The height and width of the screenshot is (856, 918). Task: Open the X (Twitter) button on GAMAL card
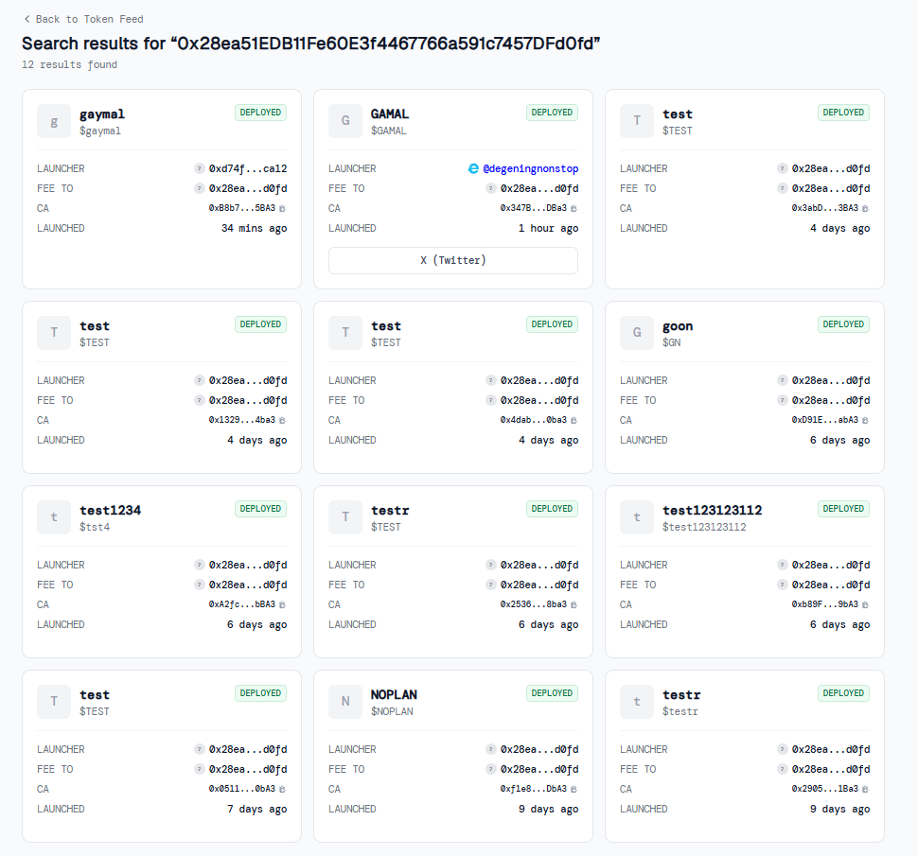(453, 260)
